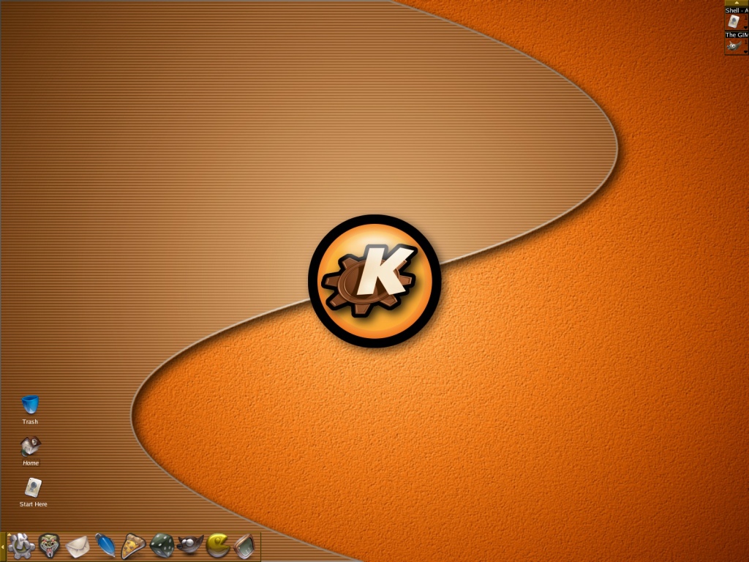Switch to the Shell window in the taskbar

(x=736, y=18)
